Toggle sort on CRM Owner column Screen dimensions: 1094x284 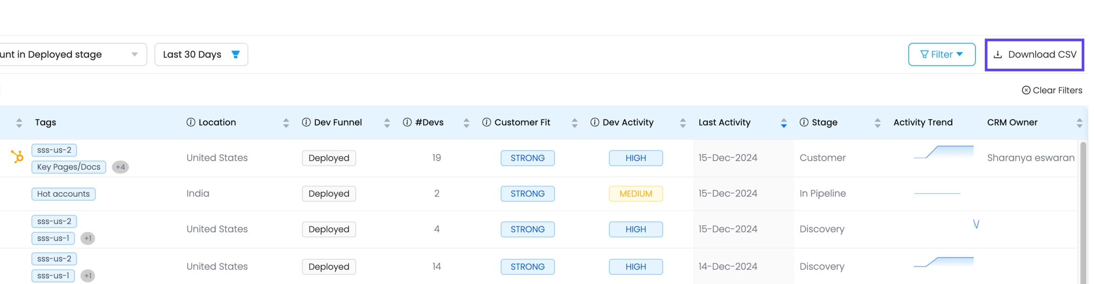coord(1079,123)
